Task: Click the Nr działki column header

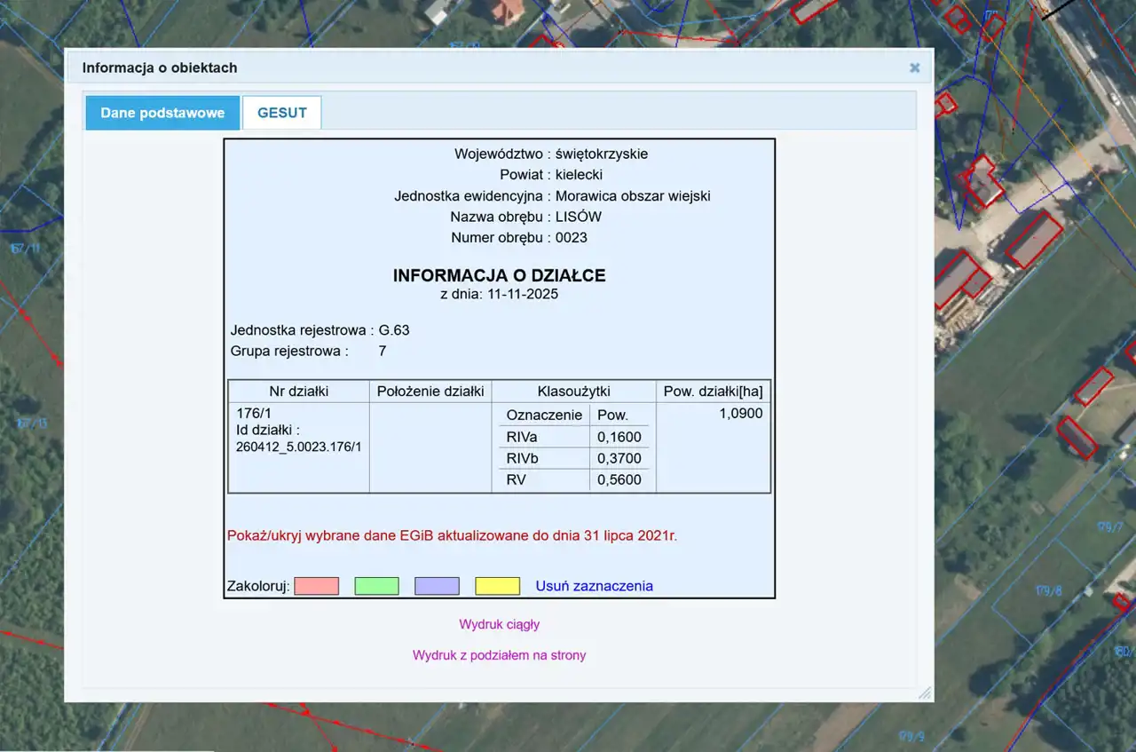Action: pos(299,391)
